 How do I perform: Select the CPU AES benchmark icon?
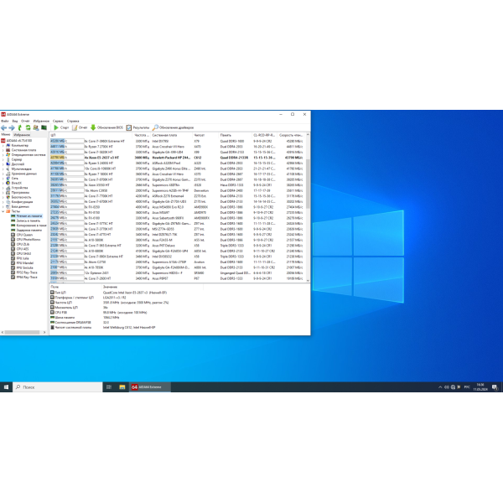coord(13,249)
